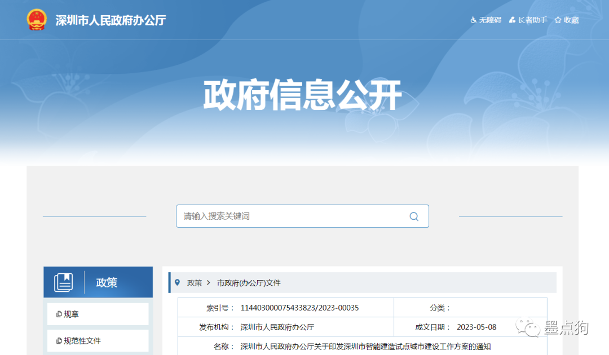Open the 规范性文件 sidebar item
This screenshot has width=609, height=355.
pyautogui.click(x=82, y=341)
